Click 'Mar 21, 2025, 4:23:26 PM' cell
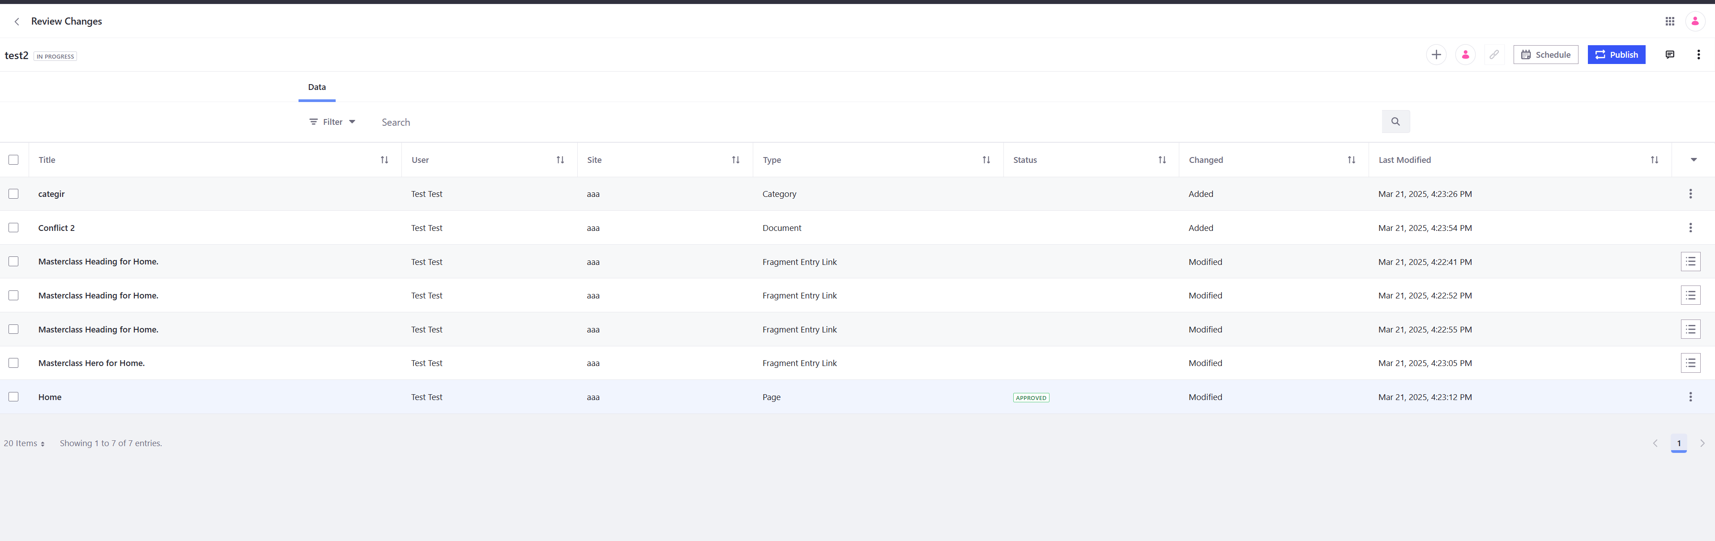The image size is (1715, 541). [1425, 194]
